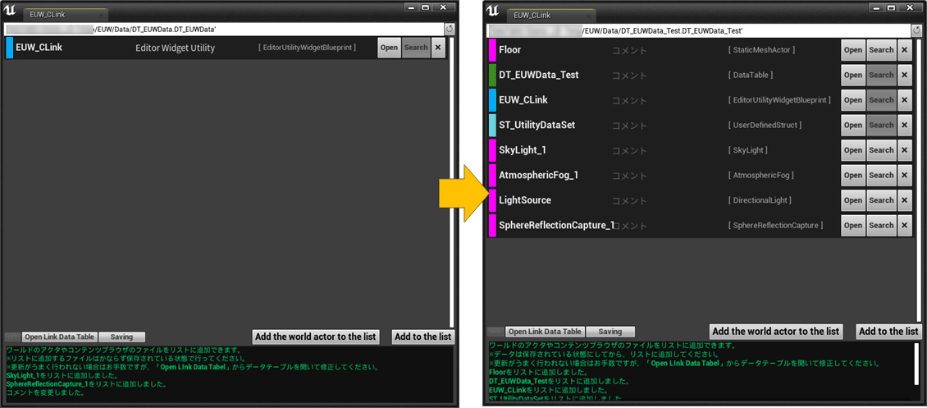Search for SphereReflectionCapture_1 actor
Screen dimensions: 927x408
point(882,225)
